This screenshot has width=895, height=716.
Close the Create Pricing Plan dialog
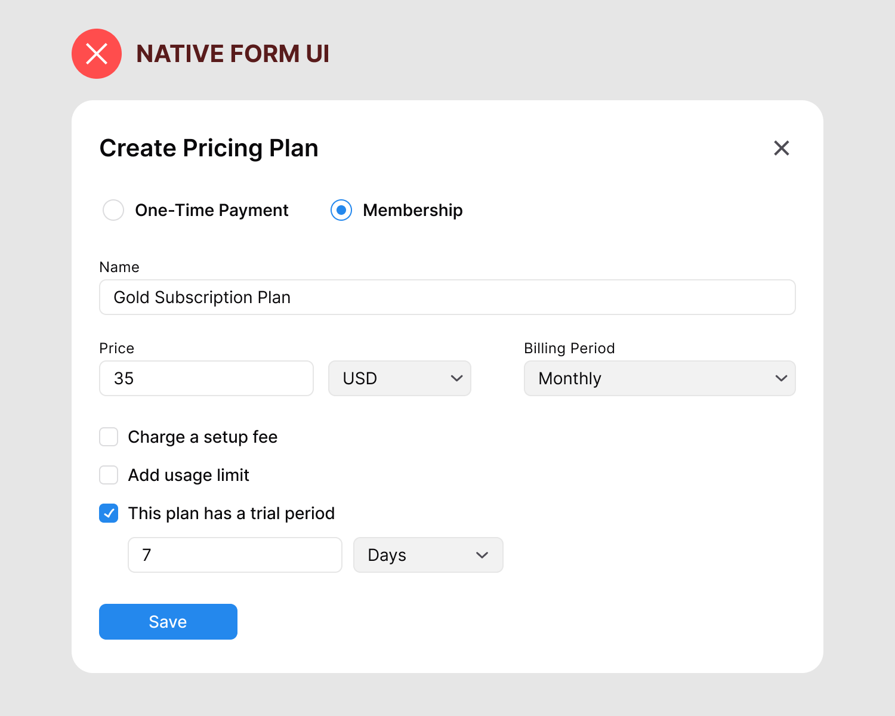[x=781, y=148]
